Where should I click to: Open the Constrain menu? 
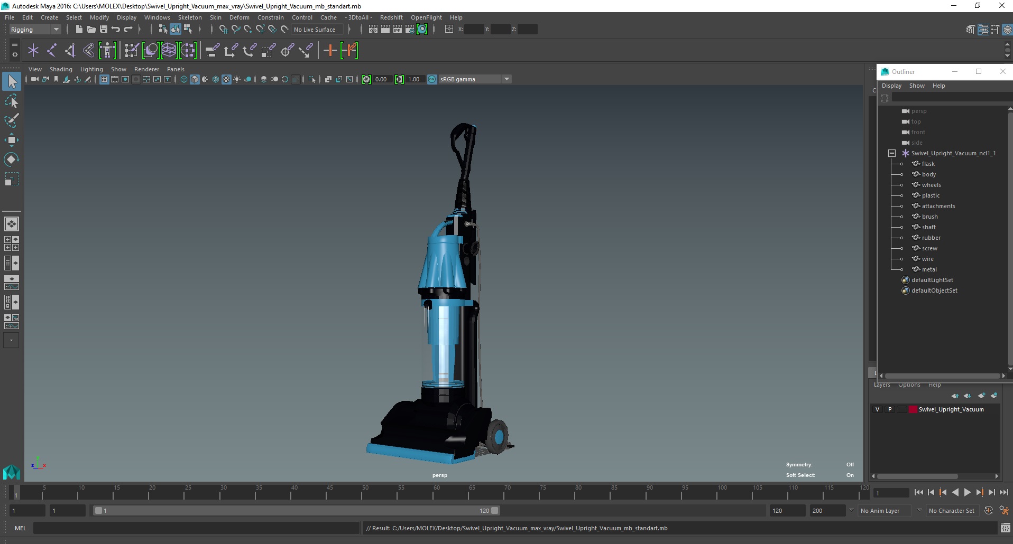click(270, 17)
